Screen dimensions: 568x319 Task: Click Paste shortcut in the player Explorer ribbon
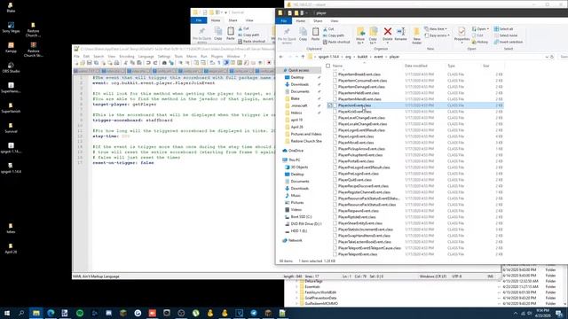(x=336, y=42)
